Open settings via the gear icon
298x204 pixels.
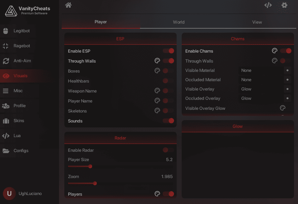(x=284, y=5)
